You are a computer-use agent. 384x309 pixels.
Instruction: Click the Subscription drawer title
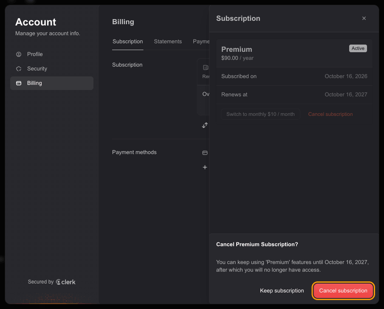coord(238,19)
